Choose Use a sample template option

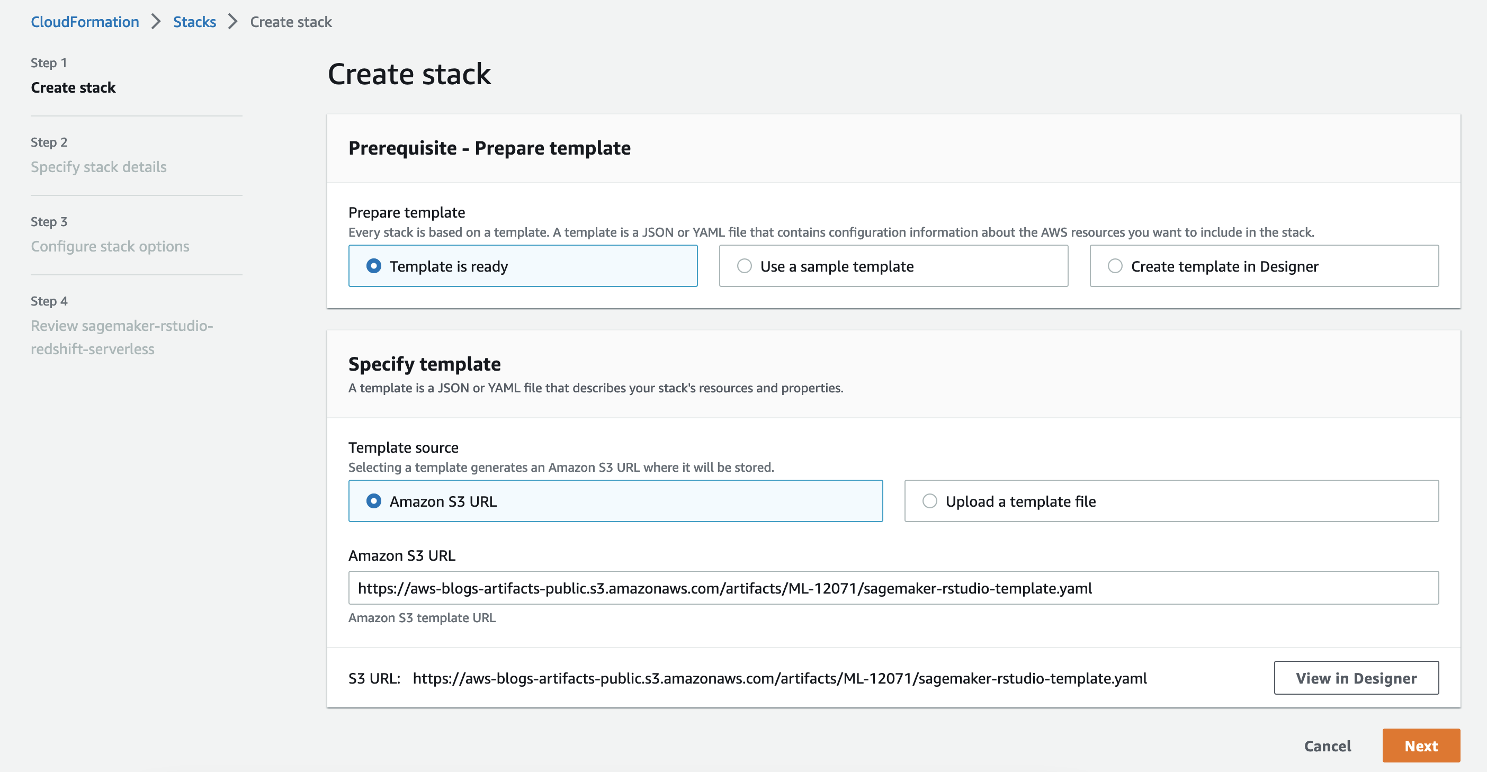[x=744, y=266]
